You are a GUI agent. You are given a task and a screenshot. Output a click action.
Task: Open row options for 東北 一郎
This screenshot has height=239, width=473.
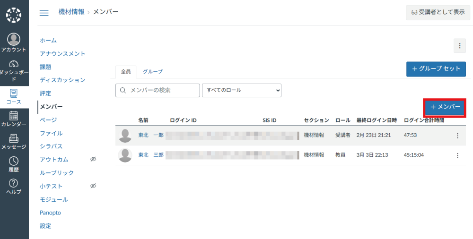pos(457,136)
